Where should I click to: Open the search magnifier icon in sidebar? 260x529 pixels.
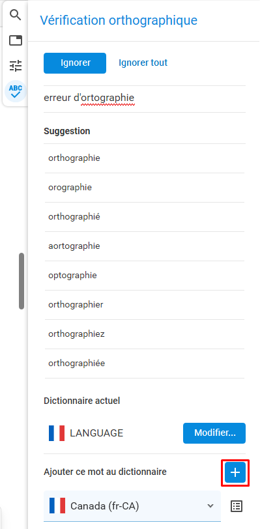point(16,15)
